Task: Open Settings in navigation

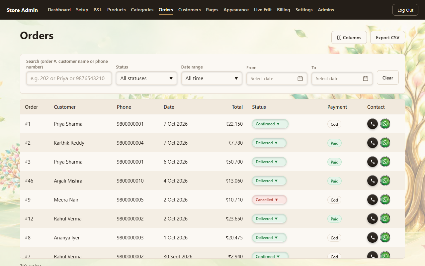Action: tap(304, 10)
